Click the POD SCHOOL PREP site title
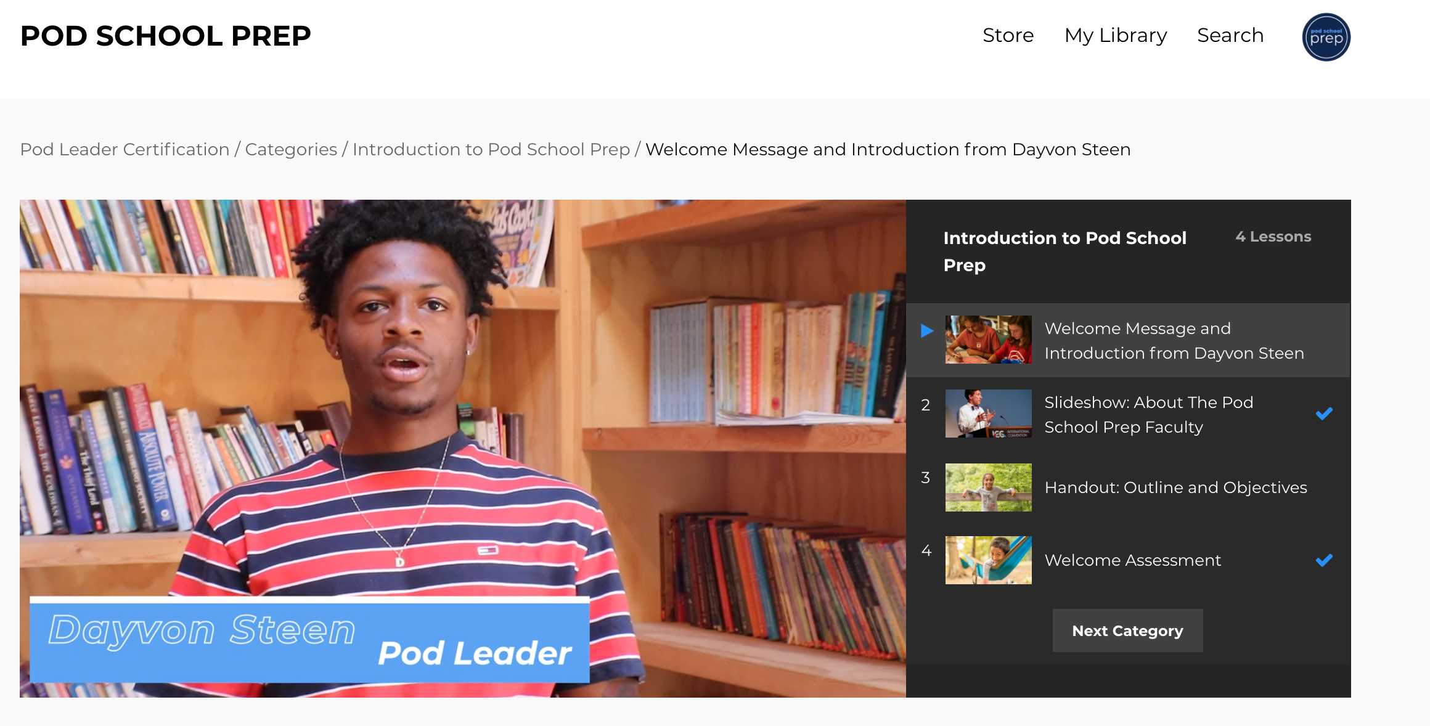1430x726 pixels. click(165, 36)
